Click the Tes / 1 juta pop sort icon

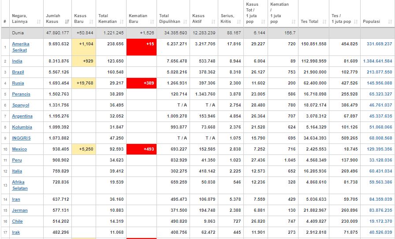click(356, 22)
